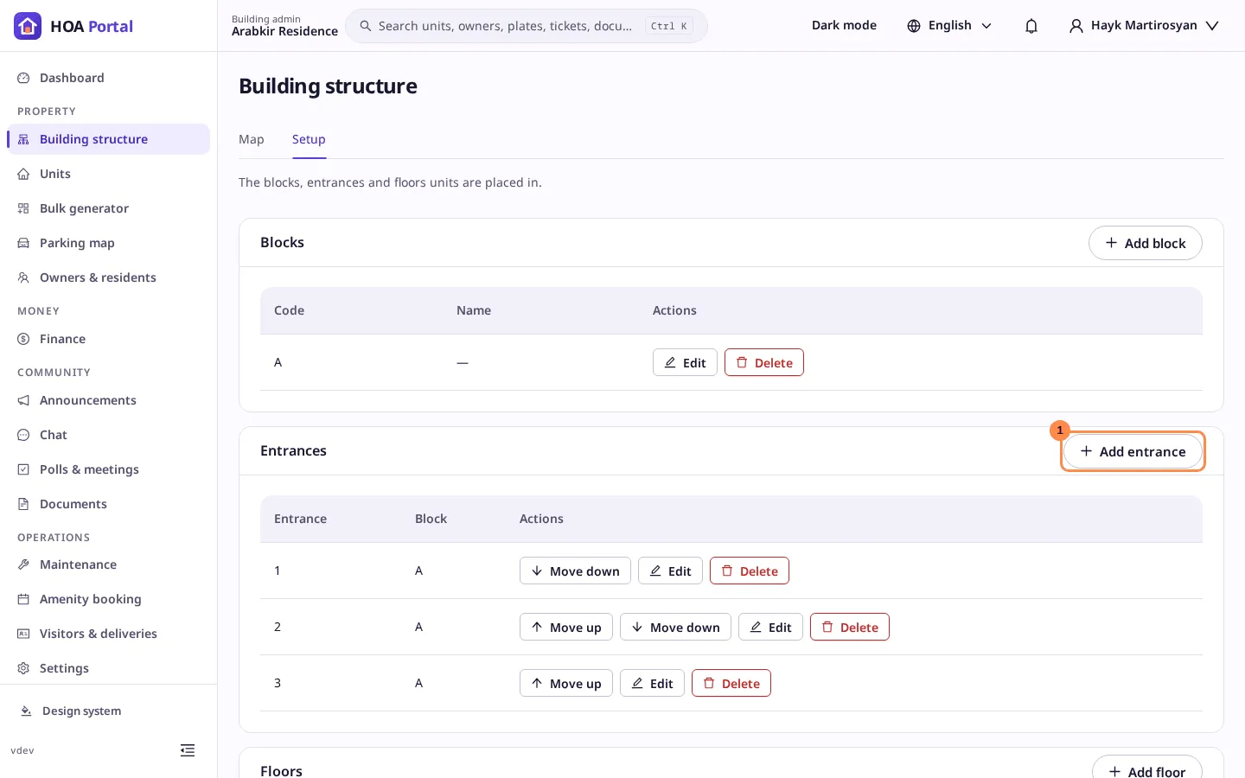Open the English language dropdown
Image resolution: width=1245 pixels, height=778 pixels.
click(949, 26)
